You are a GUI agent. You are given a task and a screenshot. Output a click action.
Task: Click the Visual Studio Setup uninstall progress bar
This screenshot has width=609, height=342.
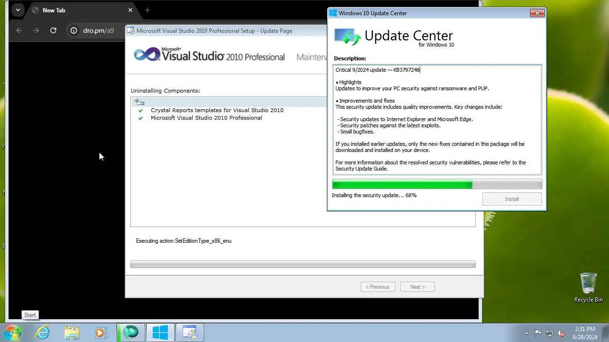click(303, 264)
